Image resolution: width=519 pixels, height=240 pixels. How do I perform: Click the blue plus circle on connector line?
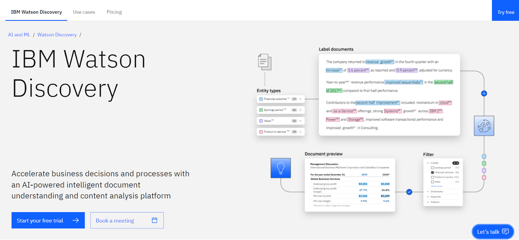pos(484,94)
